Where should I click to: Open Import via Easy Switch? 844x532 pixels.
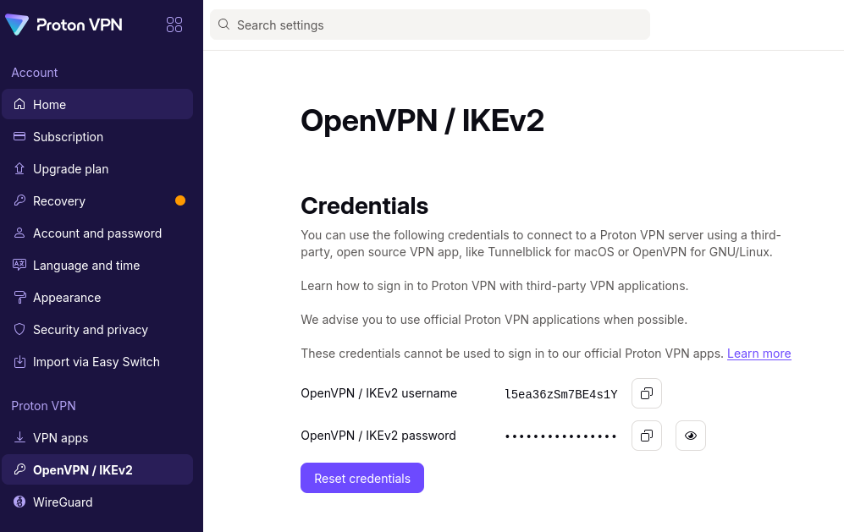(x=97, y=362)
